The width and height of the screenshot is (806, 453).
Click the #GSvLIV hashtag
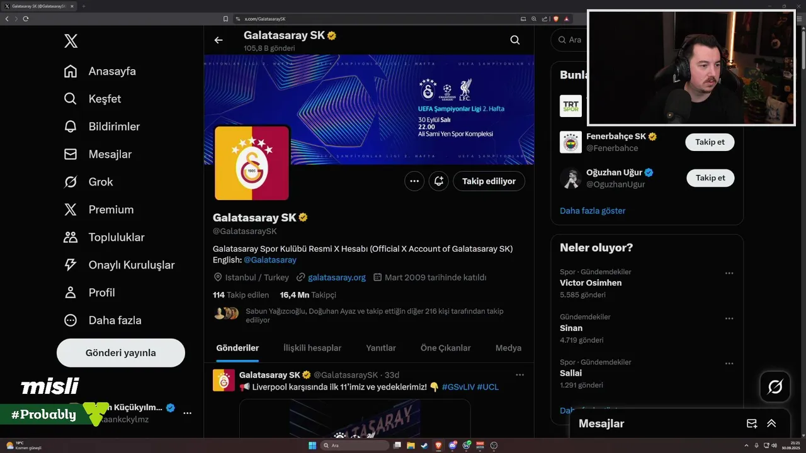coord(458,387)
